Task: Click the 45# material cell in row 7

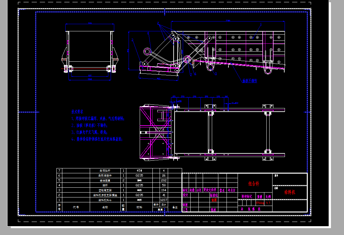Action: (139, 170)
